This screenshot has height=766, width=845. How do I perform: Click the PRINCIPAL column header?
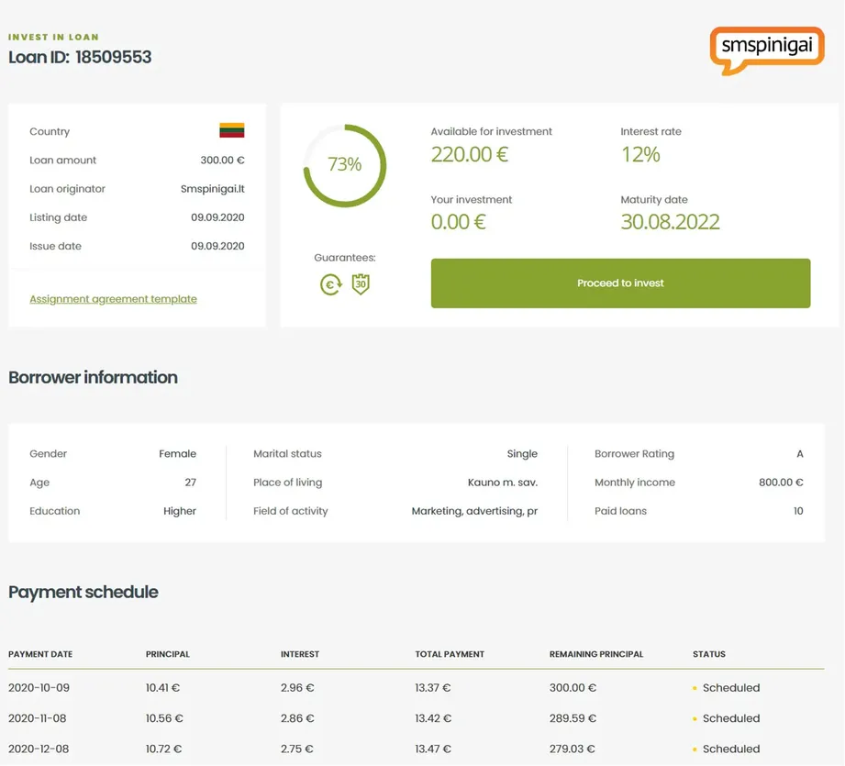point(168,654)
